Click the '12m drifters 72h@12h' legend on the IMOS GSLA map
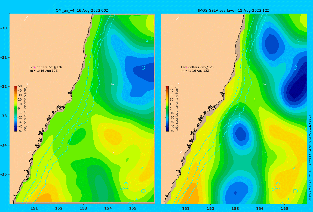This screenshot has height=212, width=313. click(197, 67)
